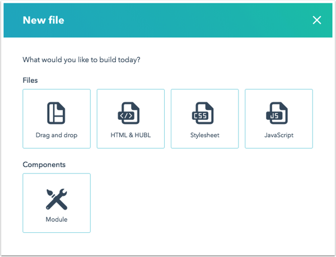Click the 'Module' label text

pos(57,219)
